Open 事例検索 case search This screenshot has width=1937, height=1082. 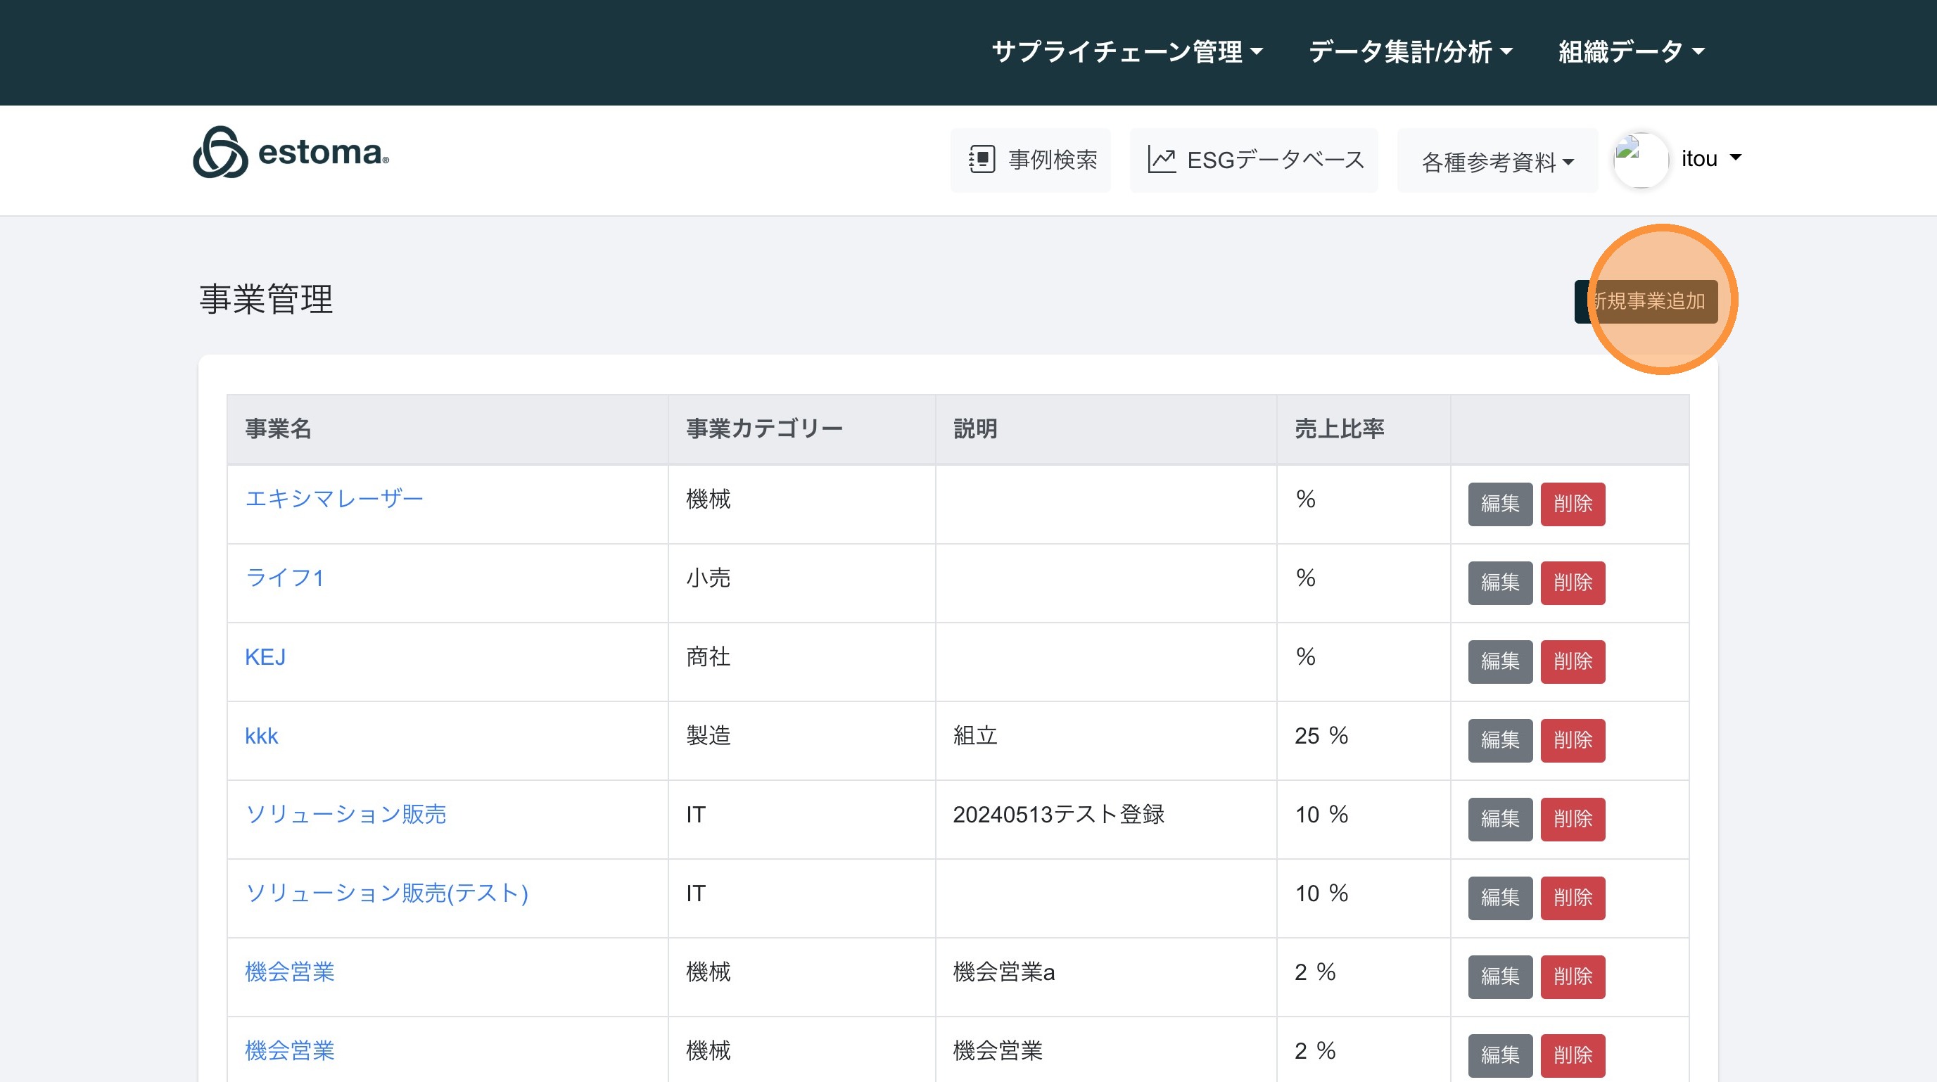pyautogui.click(x=1030, y=160)
